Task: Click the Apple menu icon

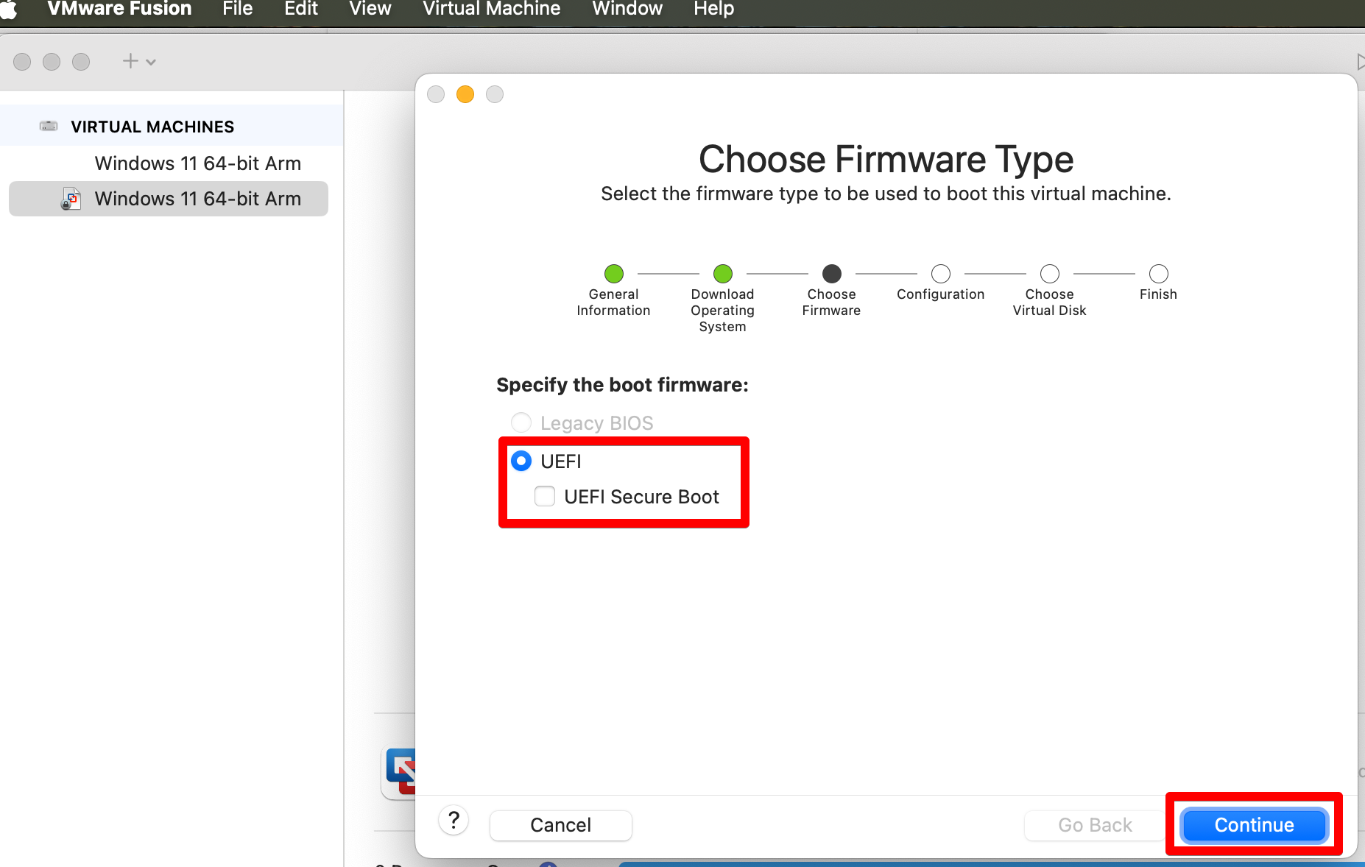Action: tap(8, 9)
